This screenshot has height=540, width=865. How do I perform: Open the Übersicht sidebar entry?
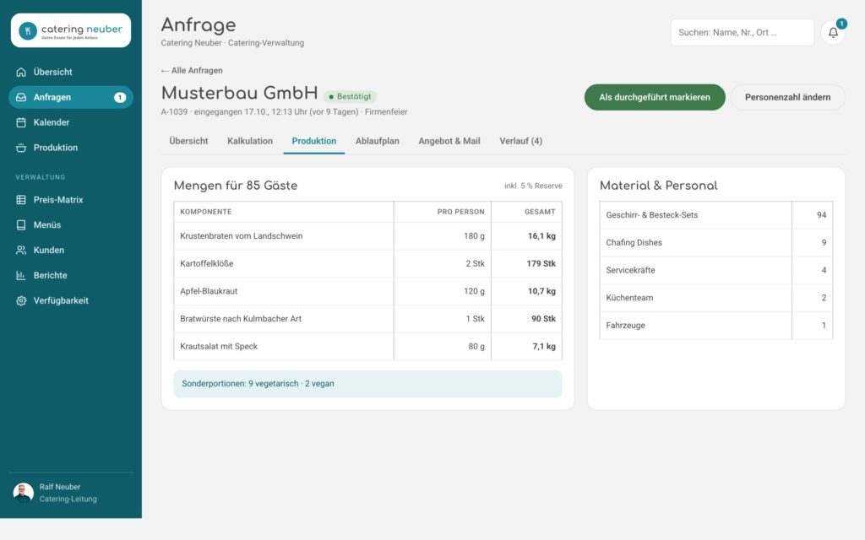coord(71,73)
